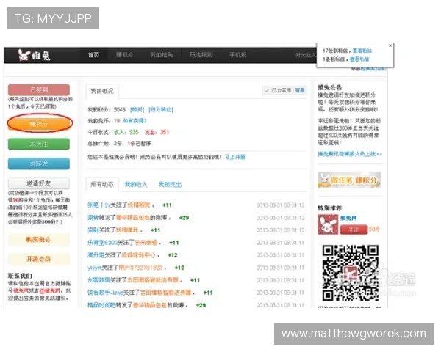This screenshot has width=441, height=352.
Task: Click the 联系我们 heading
Action: [20, 276]
